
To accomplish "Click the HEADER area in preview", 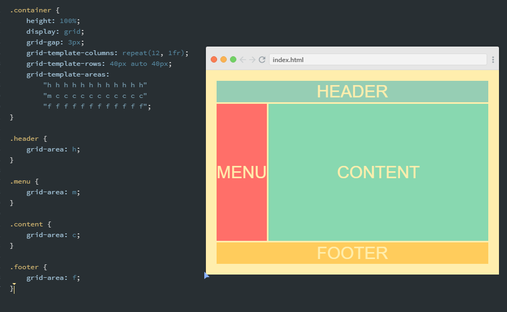I will point(352,92).
